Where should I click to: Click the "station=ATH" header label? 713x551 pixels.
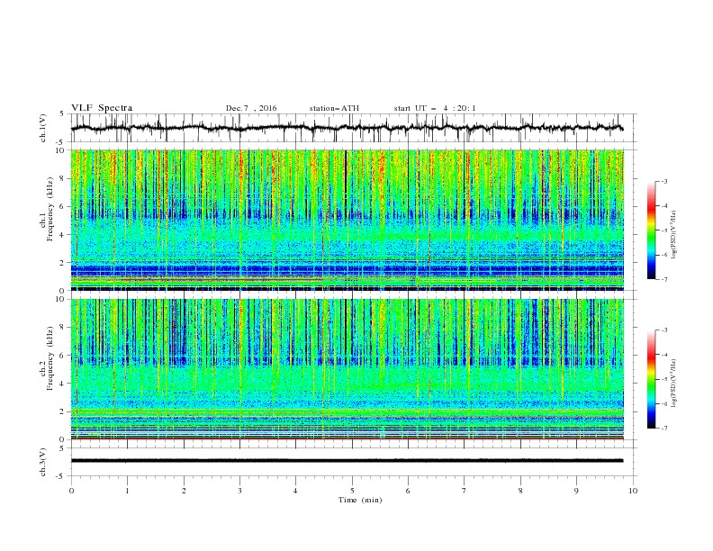pos(334,108)
